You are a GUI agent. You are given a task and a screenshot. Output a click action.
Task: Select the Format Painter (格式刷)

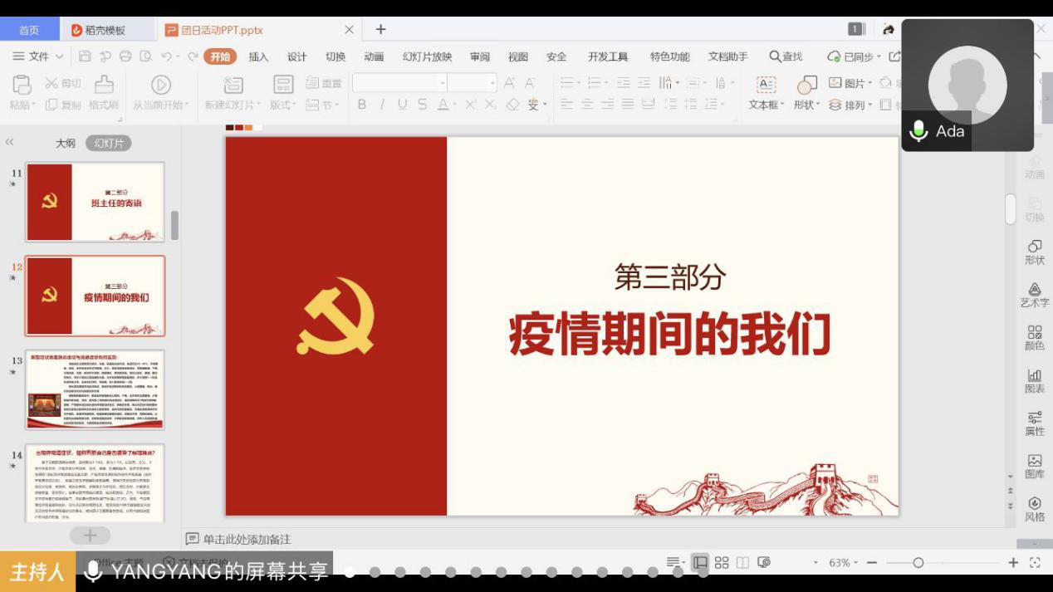104,92
